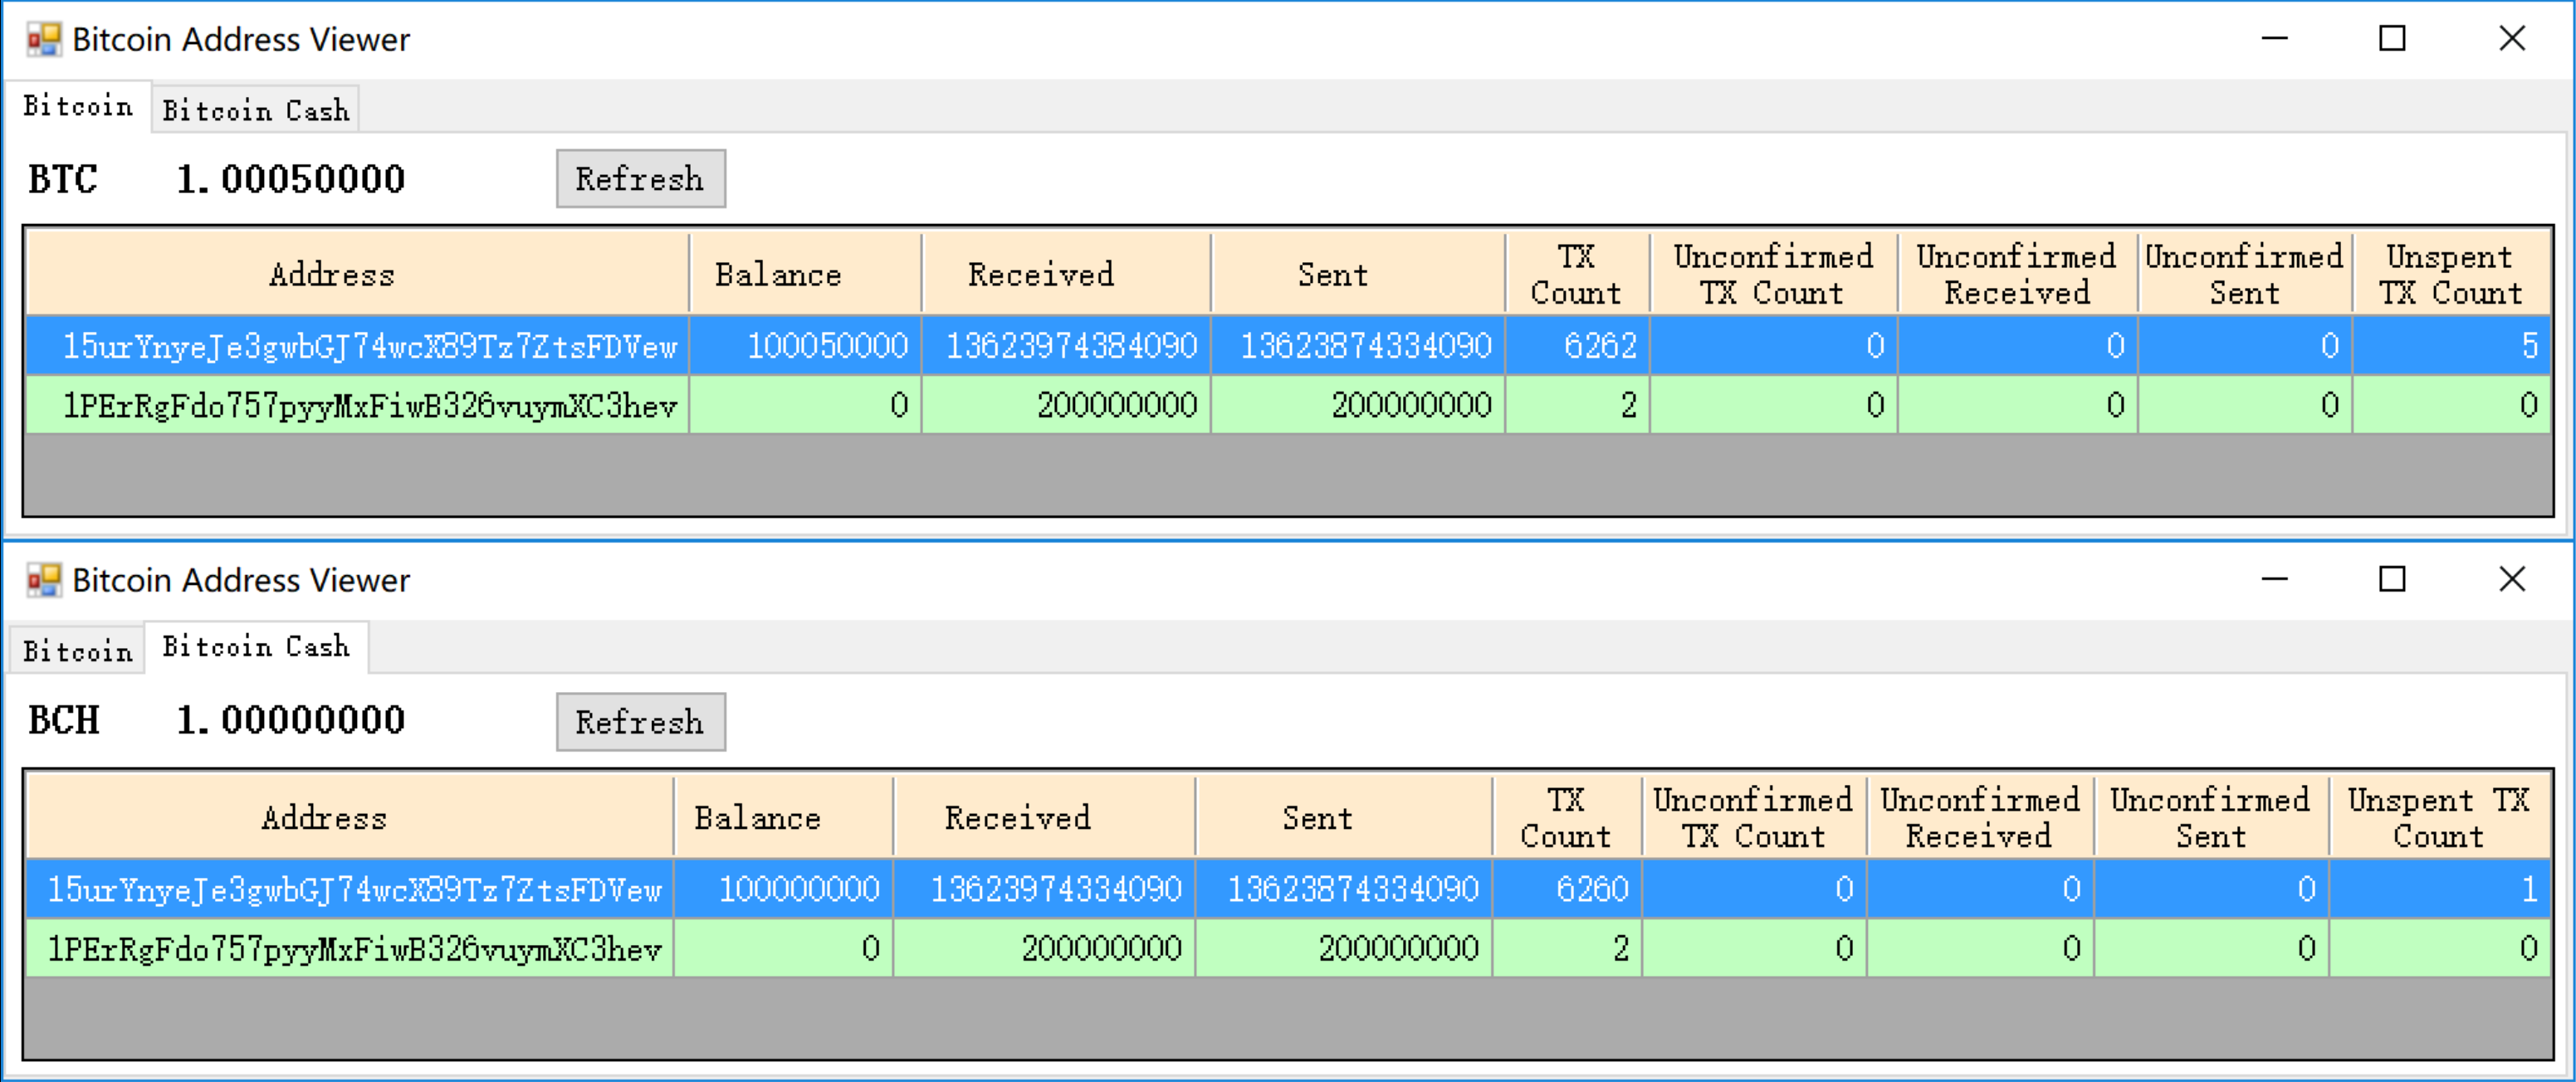Click Refresh button next to BTC balance
Image resolution: width=2576 pixels, height=1082 pixels.
click(641, 179)
